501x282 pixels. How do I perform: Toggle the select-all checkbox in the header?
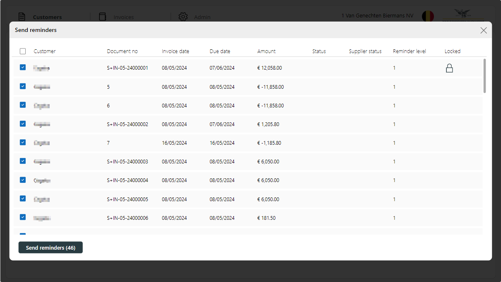tap(23, 51)
